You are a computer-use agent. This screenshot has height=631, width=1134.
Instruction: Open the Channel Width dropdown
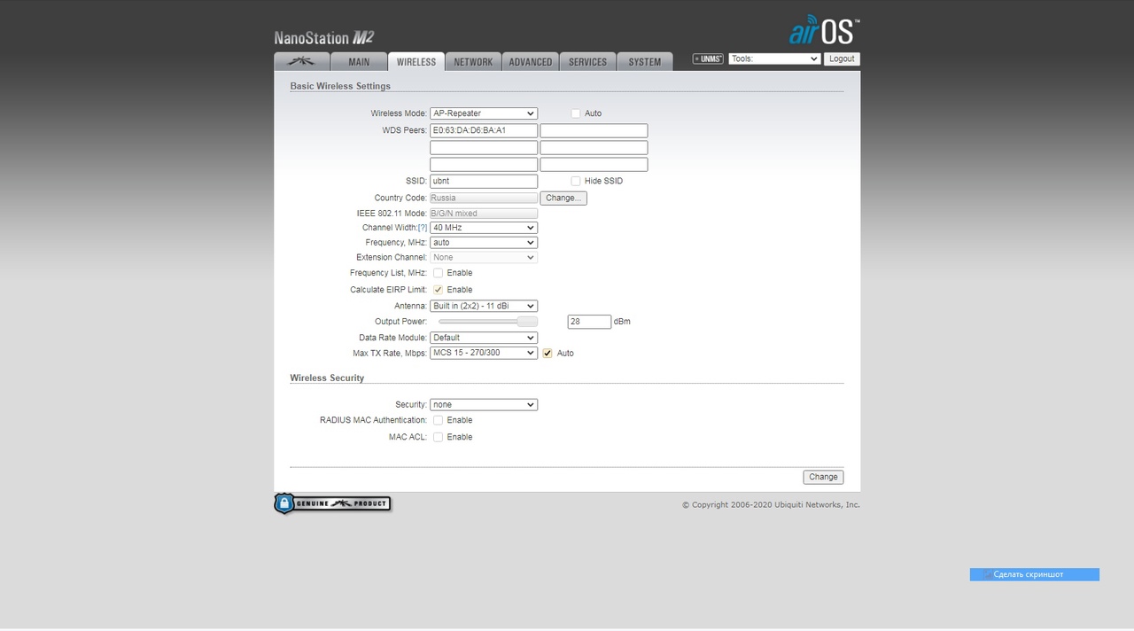pos(484,228)
